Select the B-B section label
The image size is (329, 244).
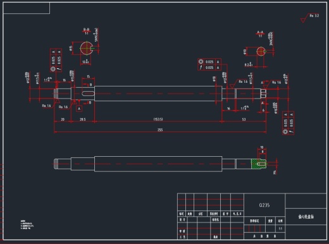(86, 30)
